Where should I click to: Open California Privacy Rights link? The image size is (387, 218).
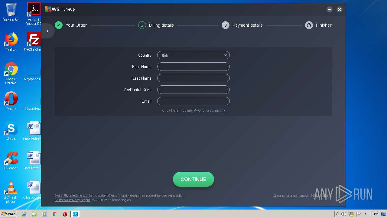point(72,200)
